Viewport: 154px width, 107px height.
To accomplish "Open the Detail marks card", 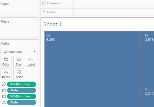I will point(6,74).
